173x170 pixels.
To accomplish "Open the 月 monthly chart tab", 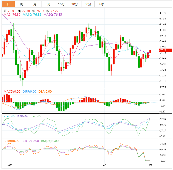I will [35, 4].
